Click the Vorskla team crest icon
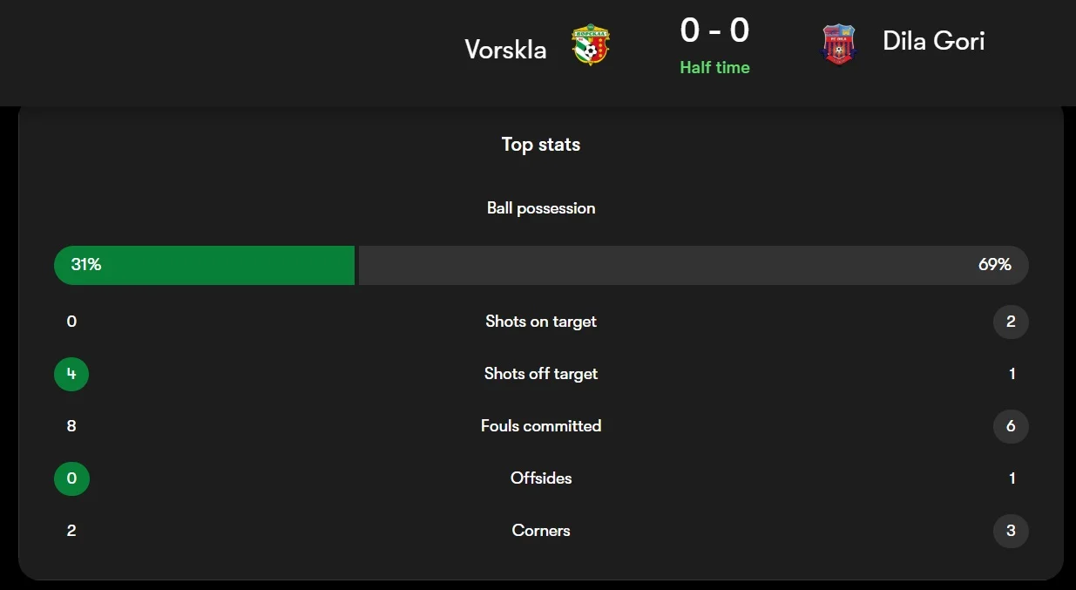 (x=591, y=44)
